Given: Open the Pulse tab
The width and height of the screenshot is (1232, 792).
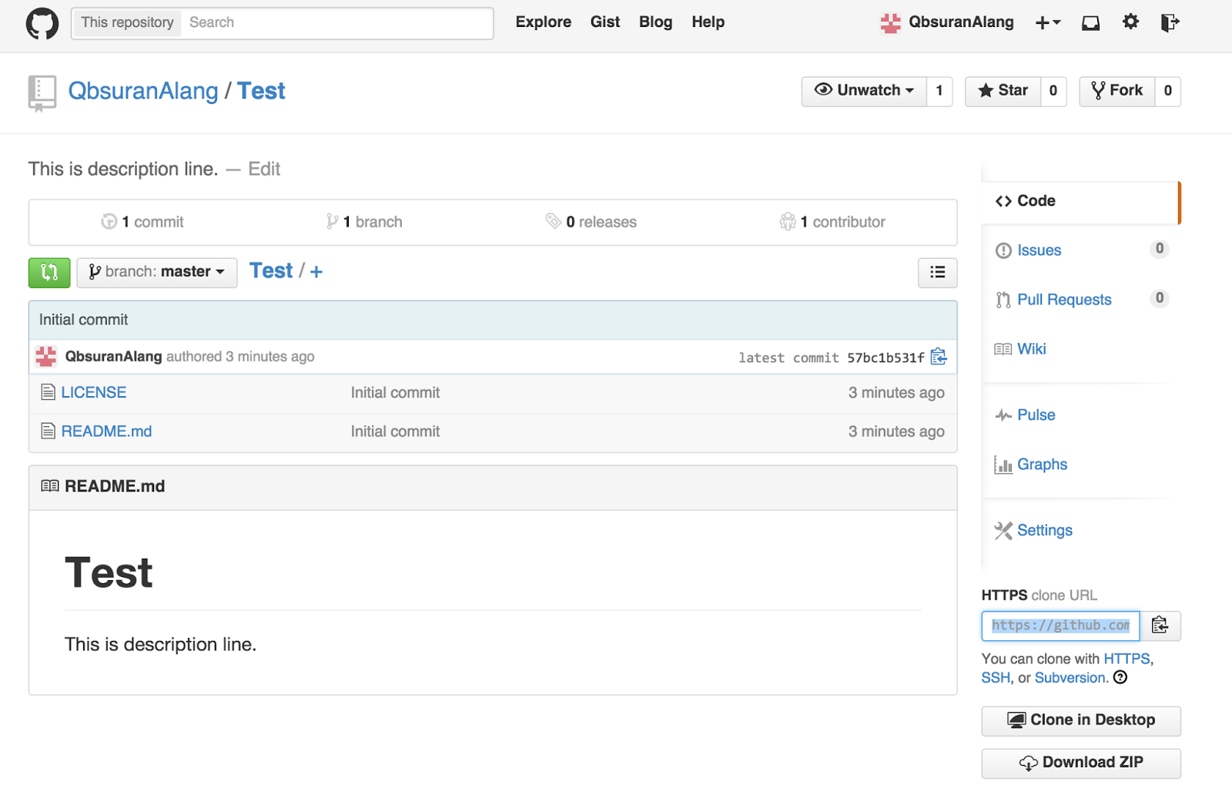Looking at the screenshot, I should point(1036,415).
